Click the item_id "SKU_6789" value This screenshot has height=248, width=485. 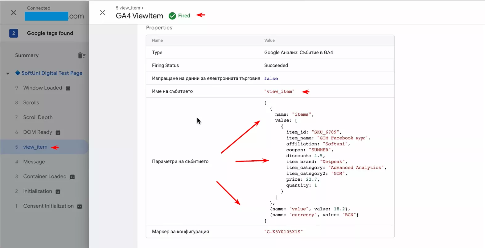click(x=325, y=132)
